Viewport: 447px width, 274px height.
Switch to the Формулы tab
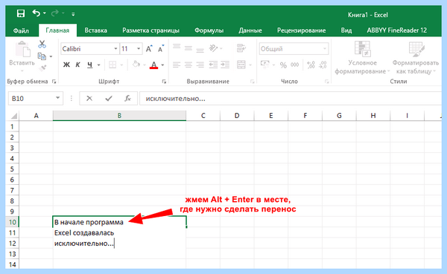(209, 30)
